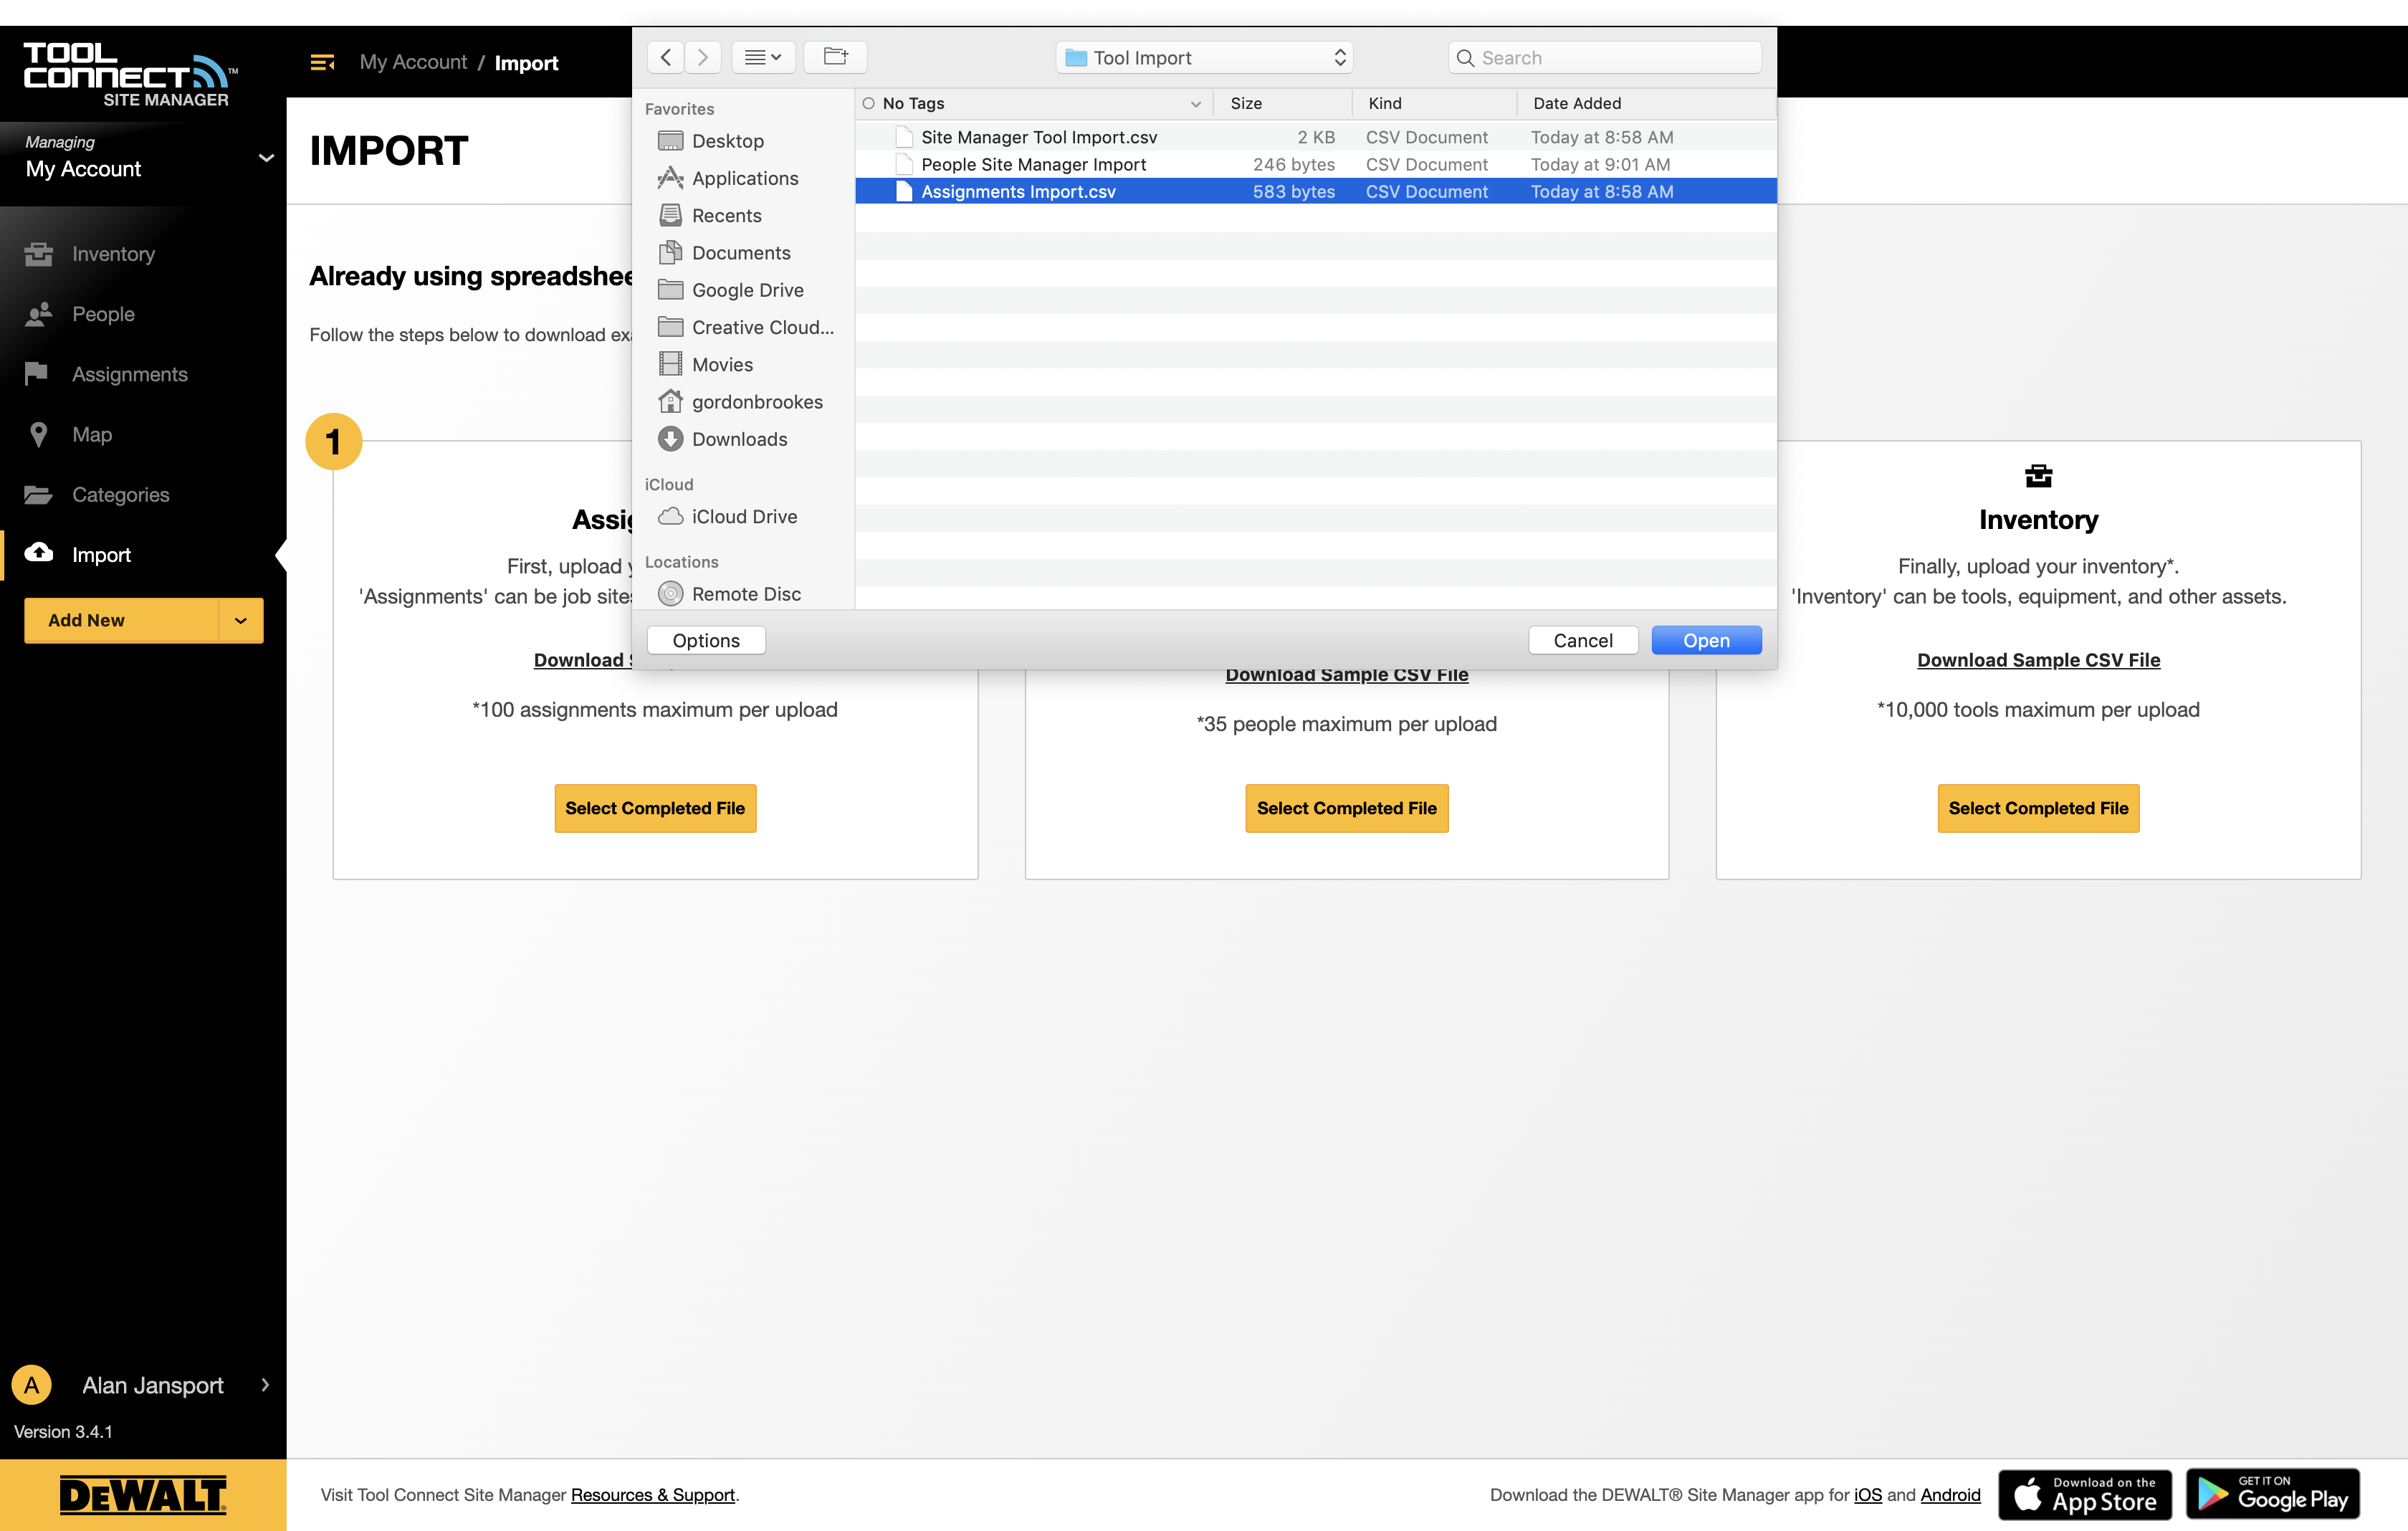Click the Inventory toolbox sidebar icon
This screenshot has width=2408, height=1531.
click(x=38, y=254)
